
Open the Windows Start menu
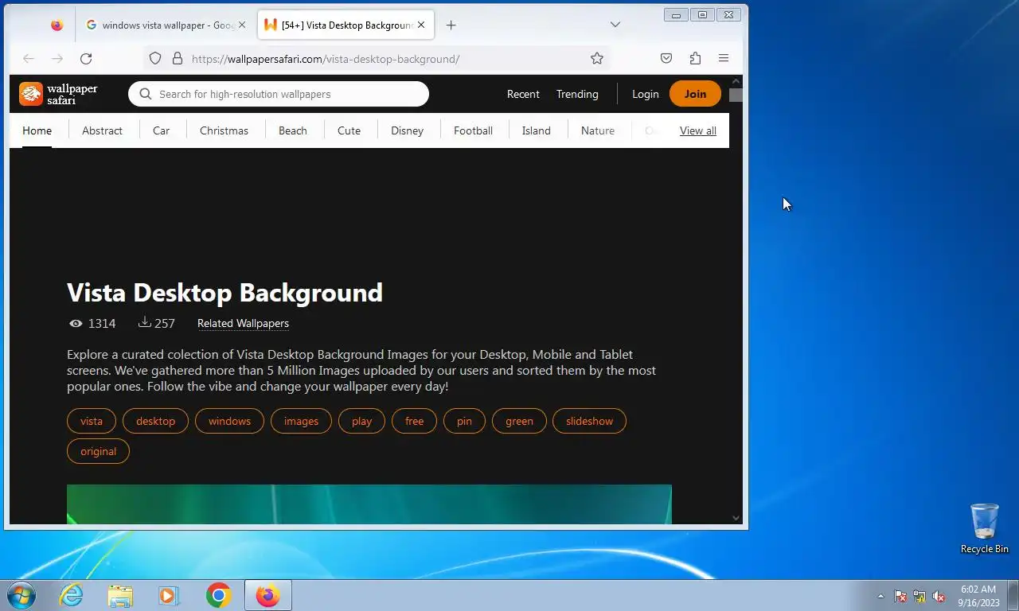point(21,595)
